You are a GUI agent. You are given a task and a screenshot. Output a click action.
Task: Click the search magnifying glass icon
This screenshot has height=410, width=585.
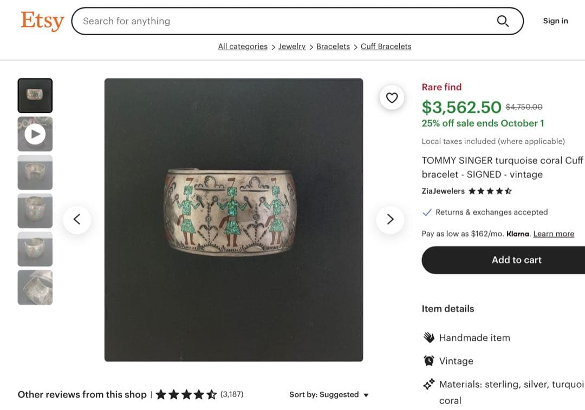503,21
